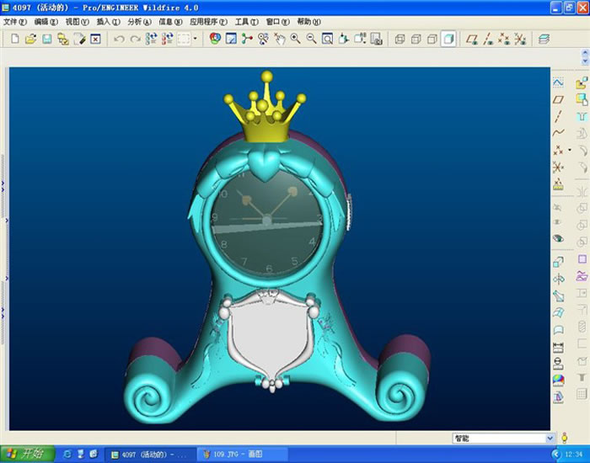Viewport: 590px width, 463px height.
Task: Open the 分析 (Analysis) menu
Action: click(x=139, y=21)
